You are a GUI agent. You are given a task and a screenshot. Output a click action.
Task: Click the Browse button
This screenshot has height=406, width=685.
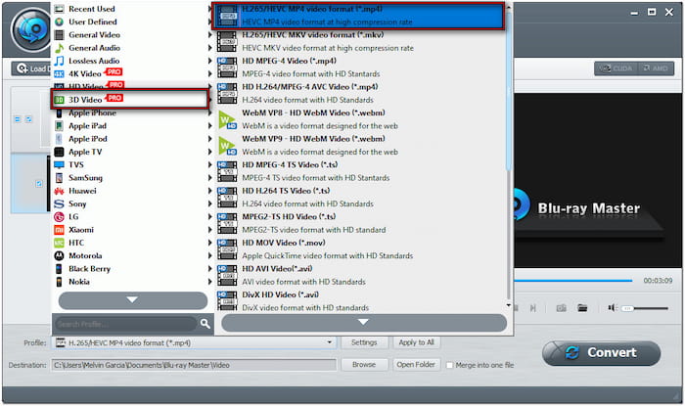tap(364, 365)
